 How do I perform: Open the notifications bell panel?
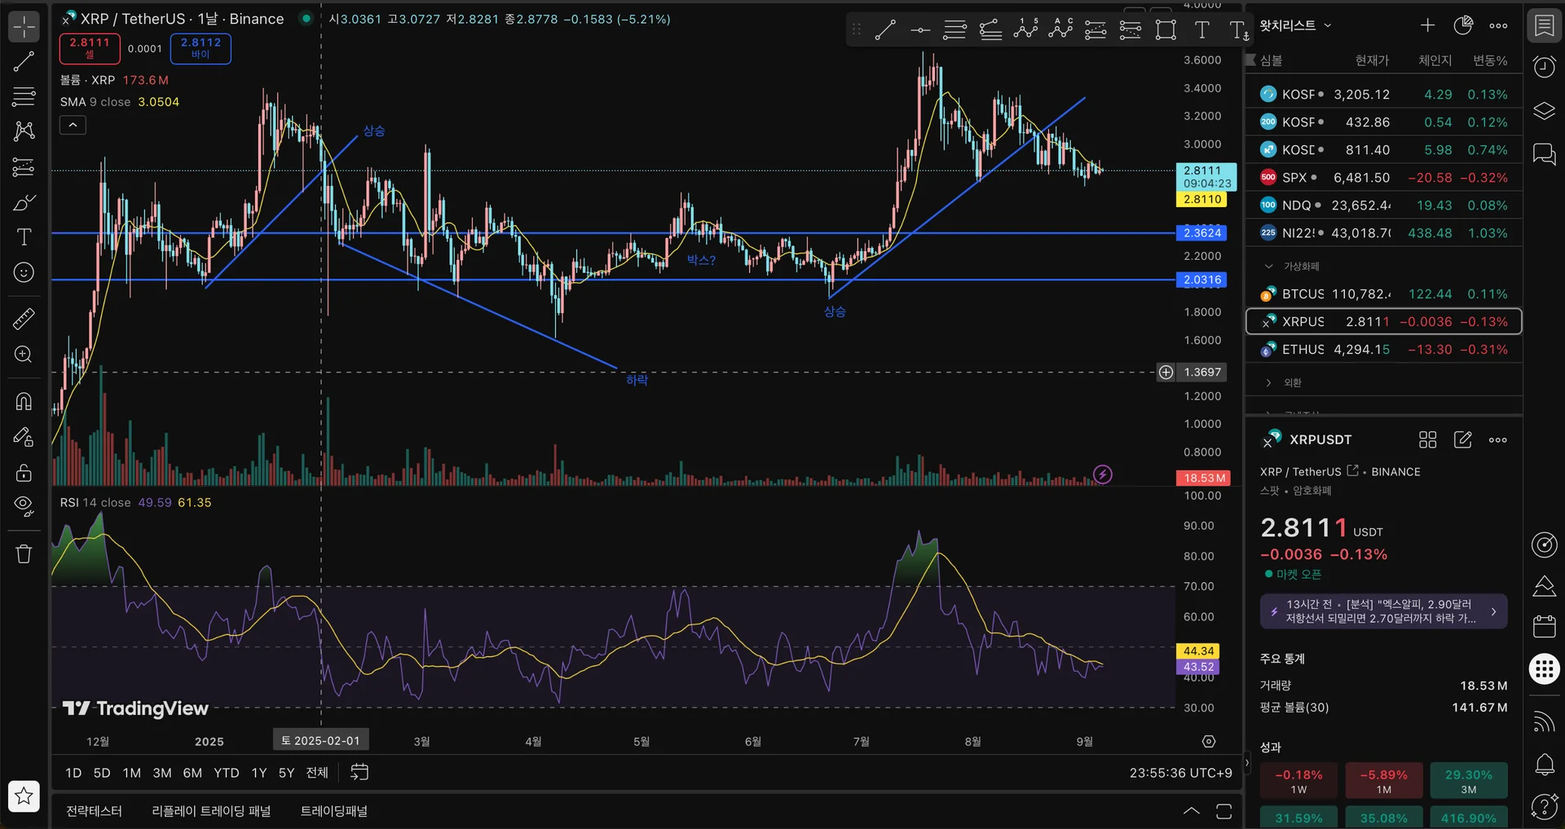[1545, 765]
